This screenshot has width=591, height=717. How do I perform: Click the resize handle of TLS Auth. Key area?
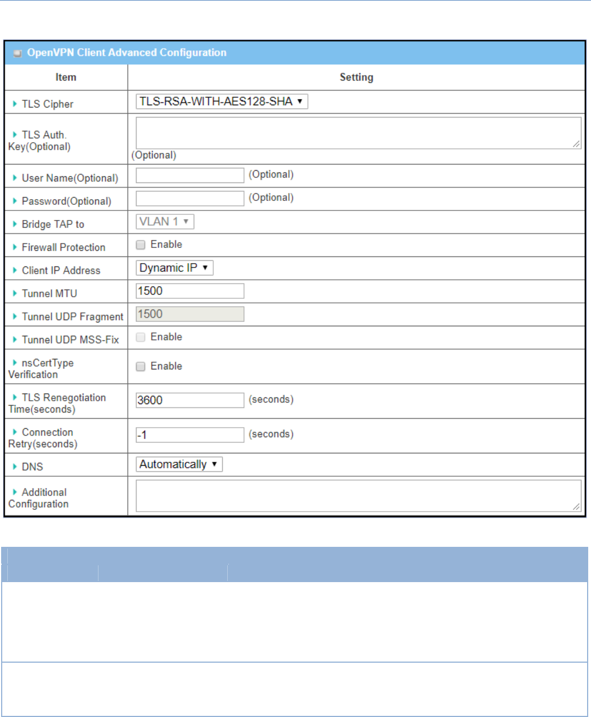576,144
